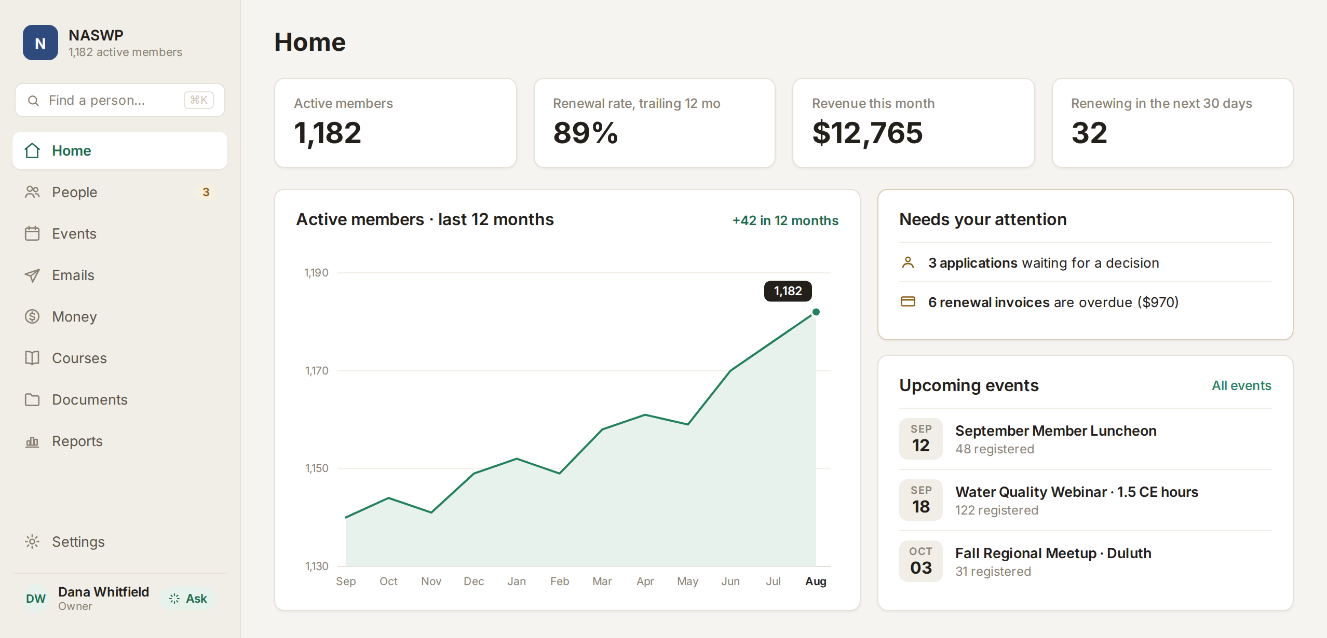
Task: Click the applications person icon
Action: pyautogui.click(x=908, y=263)
